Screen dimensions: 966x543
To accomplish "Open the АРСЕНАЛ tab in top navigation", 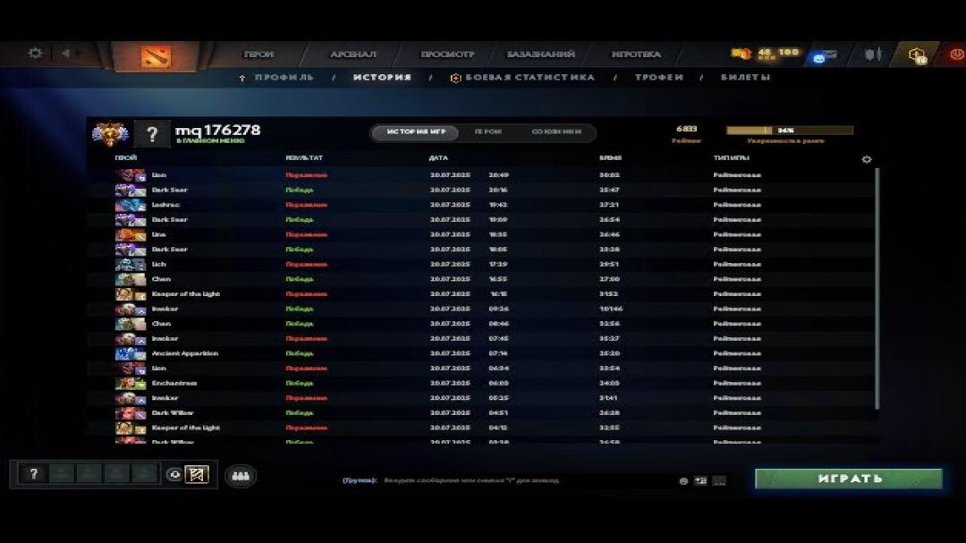I will tap(353, 55).
